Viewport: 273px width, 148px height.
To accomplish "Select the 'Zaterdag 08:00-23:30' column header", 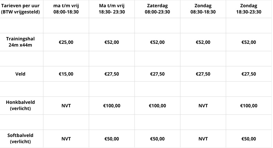I will coord(157,9).
